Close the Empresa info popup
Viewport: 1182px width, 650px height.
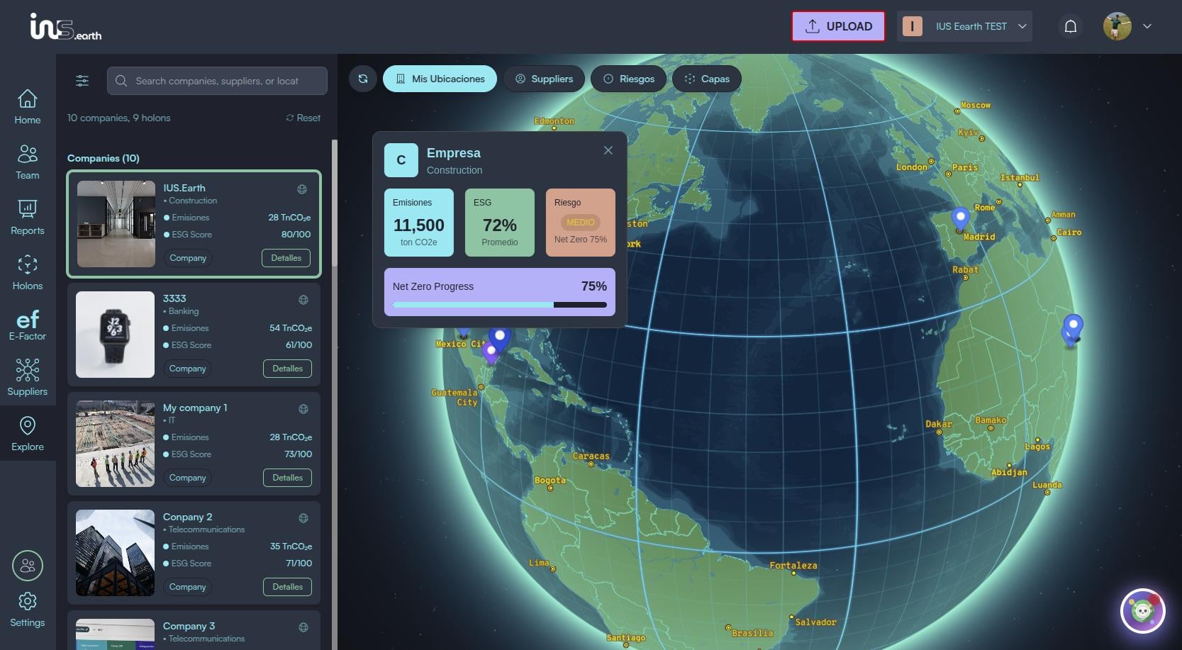tap(608, 150)
